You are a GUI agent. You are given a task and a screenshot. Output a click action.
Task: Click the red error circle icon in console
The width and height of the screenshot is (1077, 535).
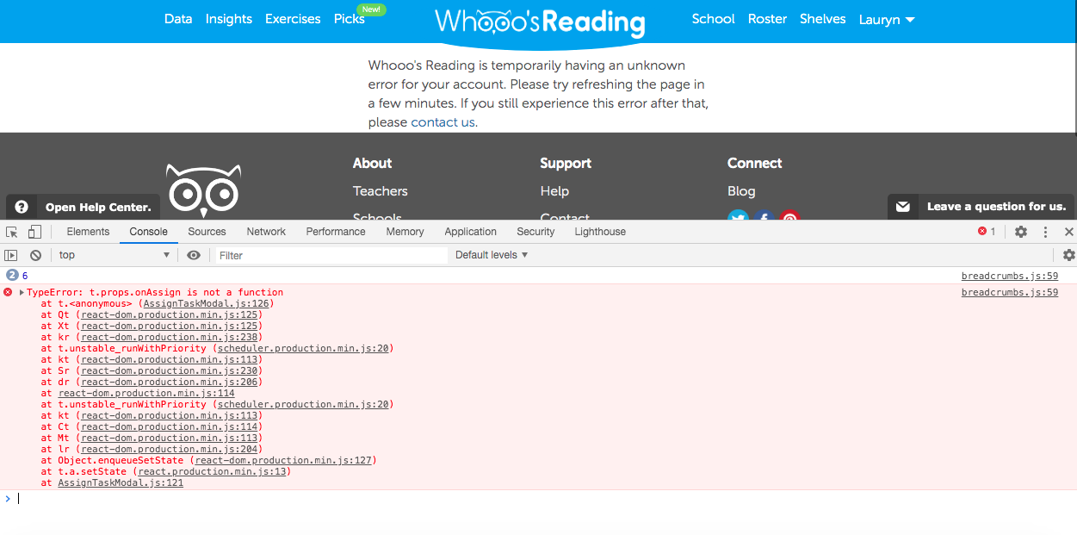[x=9, y=293]
